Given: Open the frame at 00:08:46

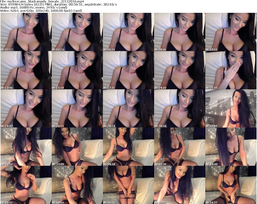Looking at the screenshot, I should [x=179, y=32].
